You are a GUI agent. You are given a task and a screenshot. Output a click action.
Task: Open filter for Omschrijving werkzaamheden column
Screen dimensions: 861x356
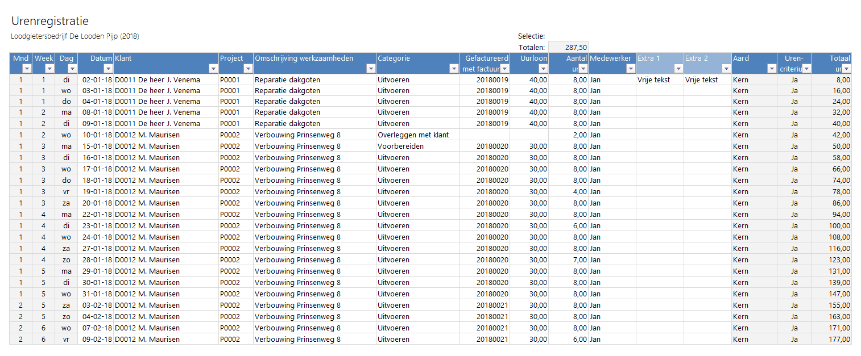(370, 69)
